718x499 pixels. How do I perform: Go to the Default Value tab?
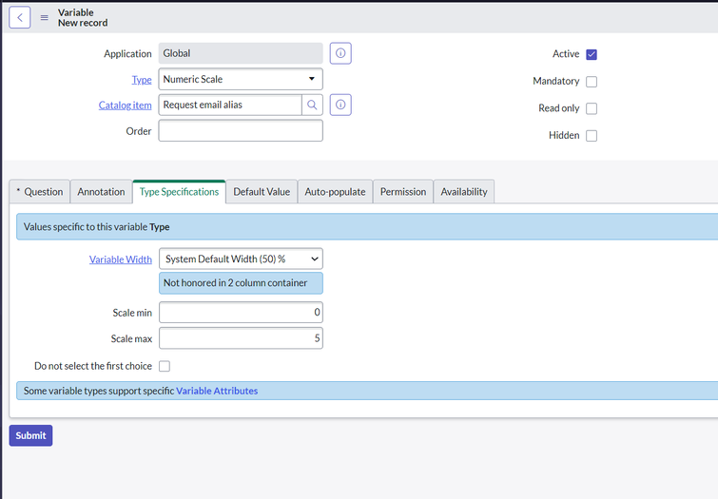click(262, 192)
